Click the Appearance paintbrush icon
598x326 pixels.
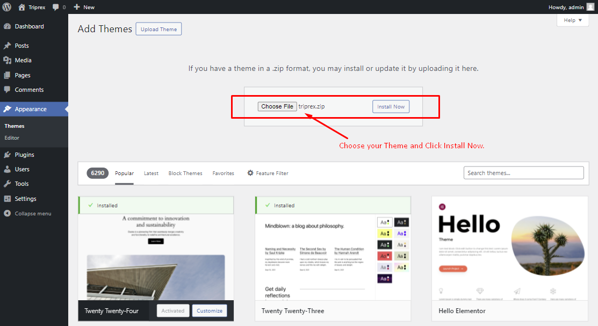[7, 109]
